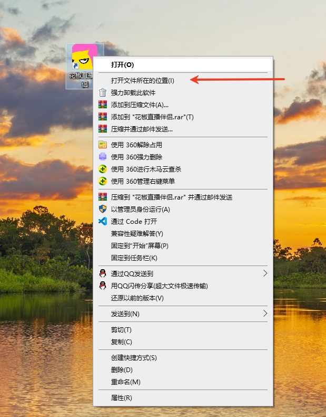The image size is (326, 417).
Task: Click the 花椒直播伴侣 shortcut name label
Action: point(81,80)
